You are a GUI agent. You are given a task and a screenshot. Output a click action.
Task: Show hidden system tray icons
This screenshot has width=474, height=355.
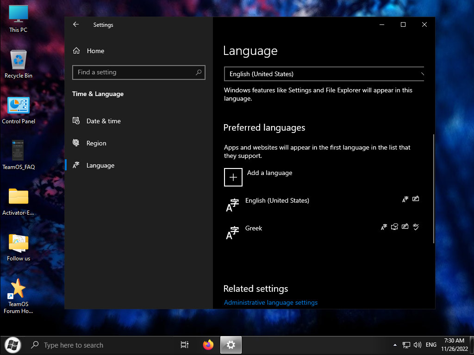point(395,345)
